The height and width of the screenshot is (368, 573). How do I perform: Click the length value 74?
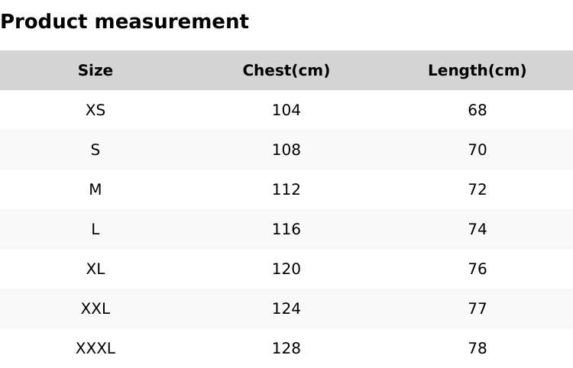477,230
